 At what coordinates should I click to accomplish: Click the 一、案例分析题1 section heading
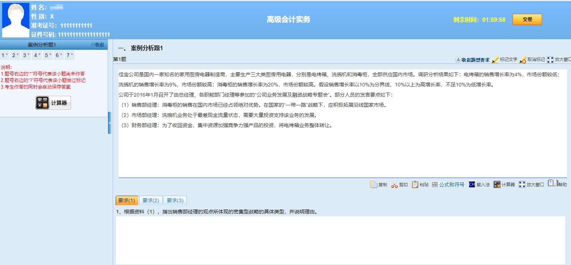(140, 48)
